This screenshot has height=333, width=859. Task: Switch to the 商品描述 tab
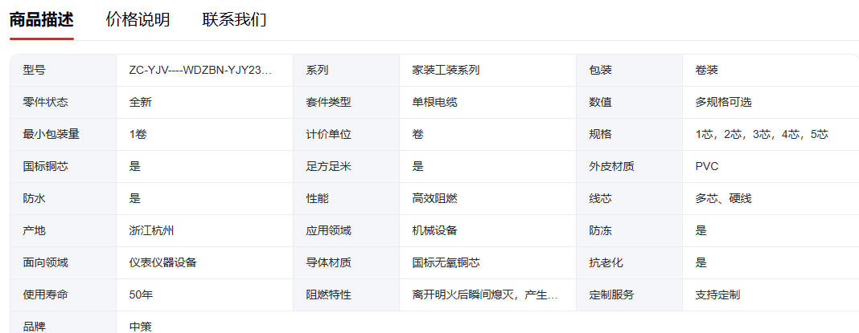point(41,20)
